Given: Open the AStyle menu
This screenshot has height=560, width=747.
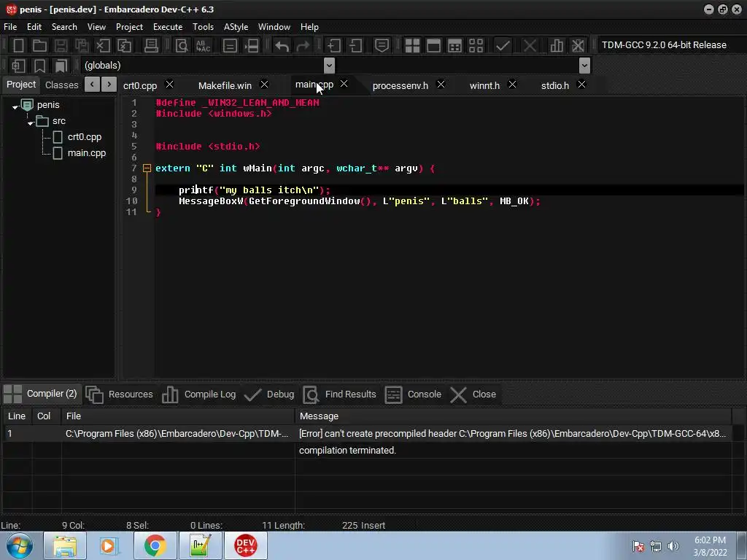Looking at the screenshot, I should click(236, 27).
